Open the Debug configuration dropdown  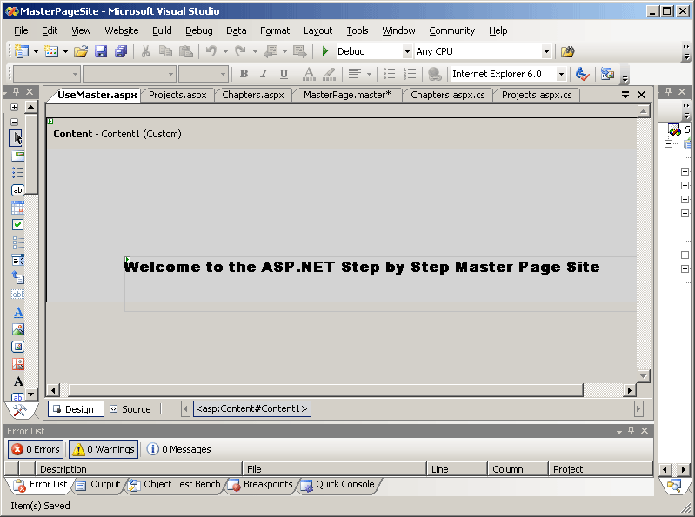(x=373, y=52)
